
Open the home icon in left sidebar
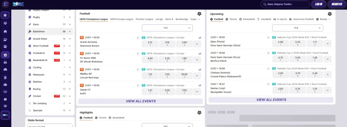(x=5, y=31)
